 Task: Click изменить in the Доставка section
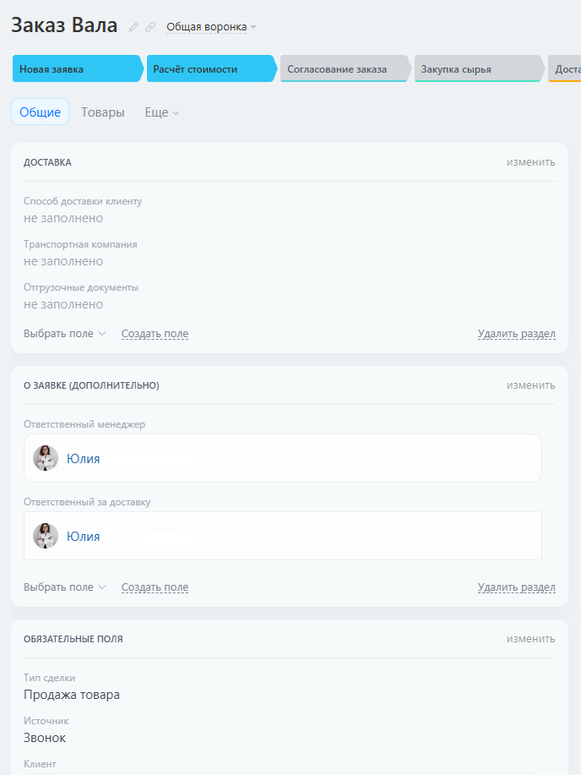530,162
